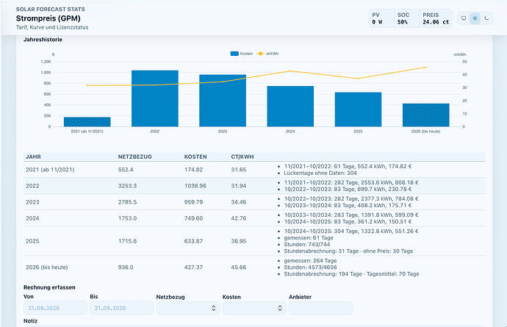Image resolution: width=507 pixels, height=327 pixels.
Task: Click the 'Rechnung erfassen' heading
Action: [49, 287]
